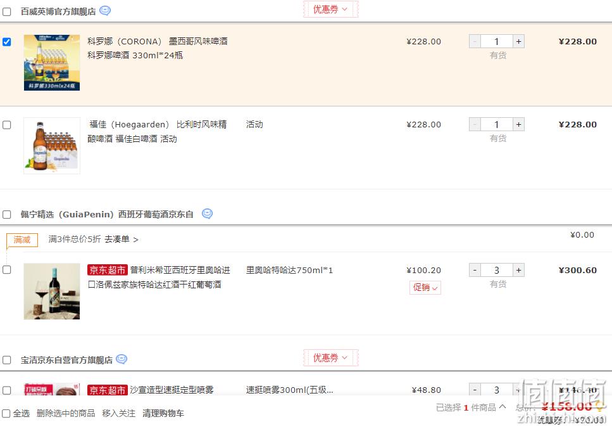Click 清理购物车 action

tap(163, 413)
